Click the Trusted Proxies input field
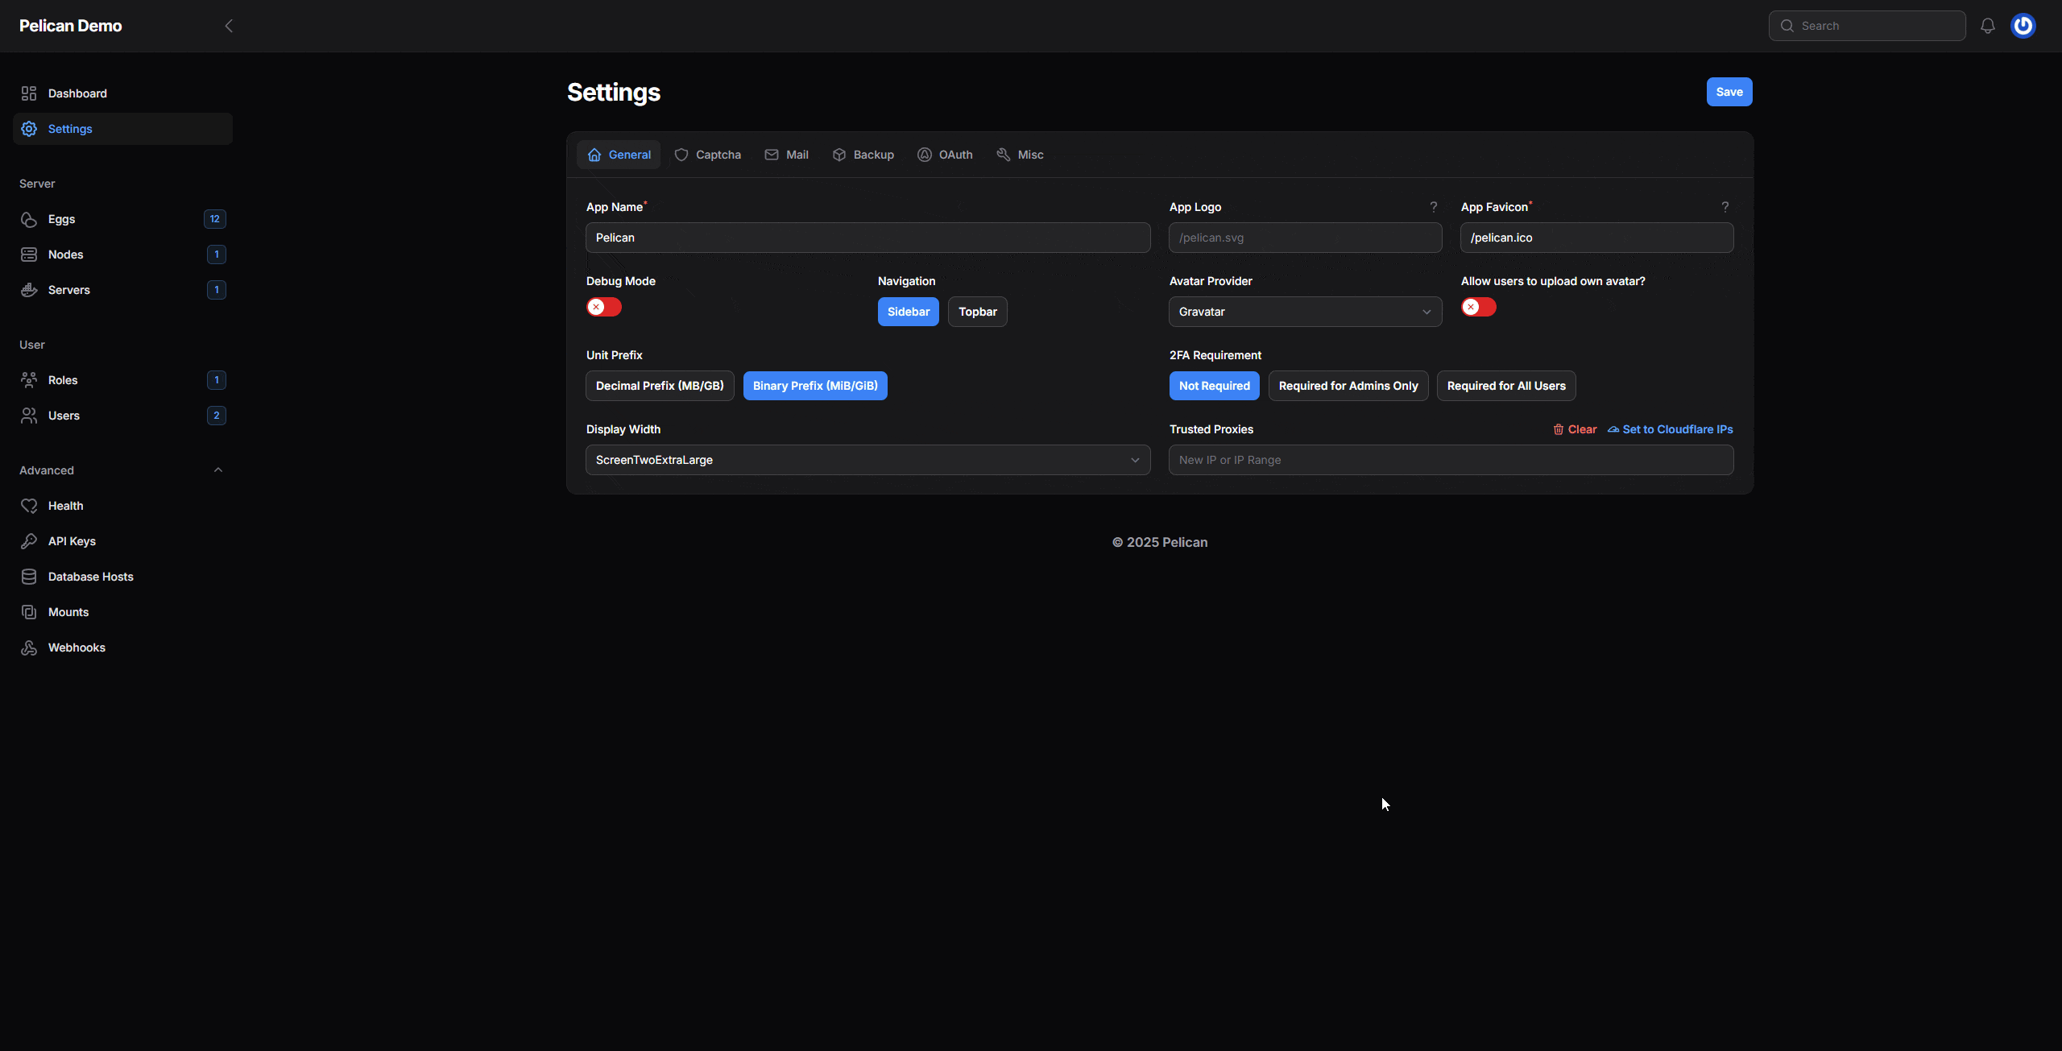Screen dimensions: 2062x1051 (x=1451, y=460)
